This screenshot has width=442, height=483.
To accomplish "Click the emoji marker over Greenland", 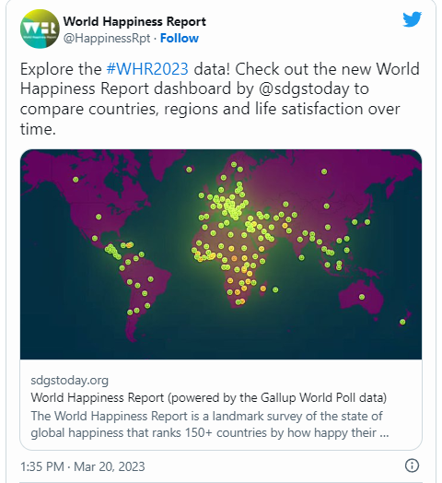I will click(189, 170).
